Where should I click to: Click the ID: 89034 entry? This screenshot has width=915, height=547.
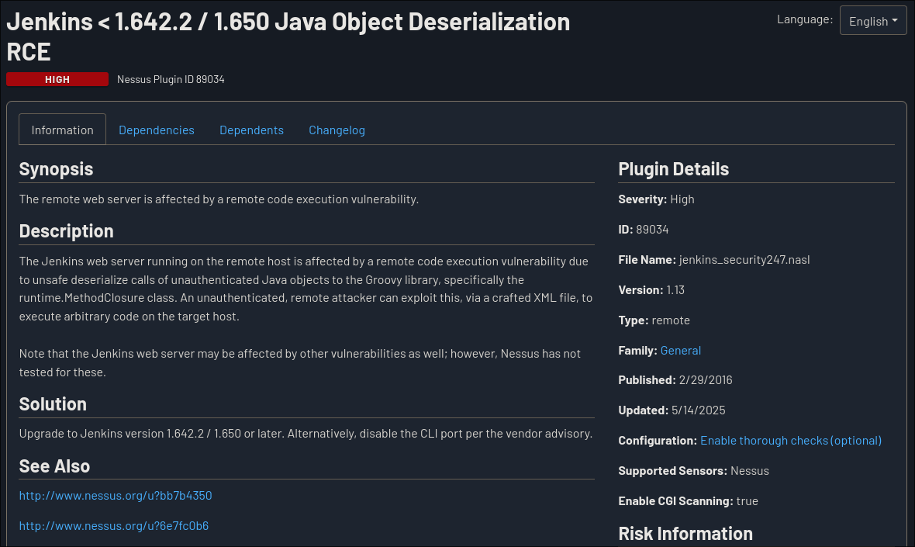643,230
